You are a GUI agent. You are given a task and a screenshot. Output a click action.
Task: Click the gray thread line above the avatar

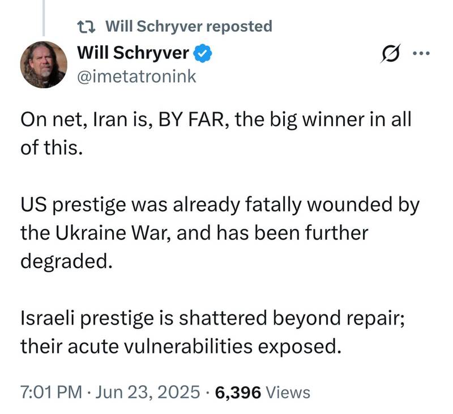(44, 18)
